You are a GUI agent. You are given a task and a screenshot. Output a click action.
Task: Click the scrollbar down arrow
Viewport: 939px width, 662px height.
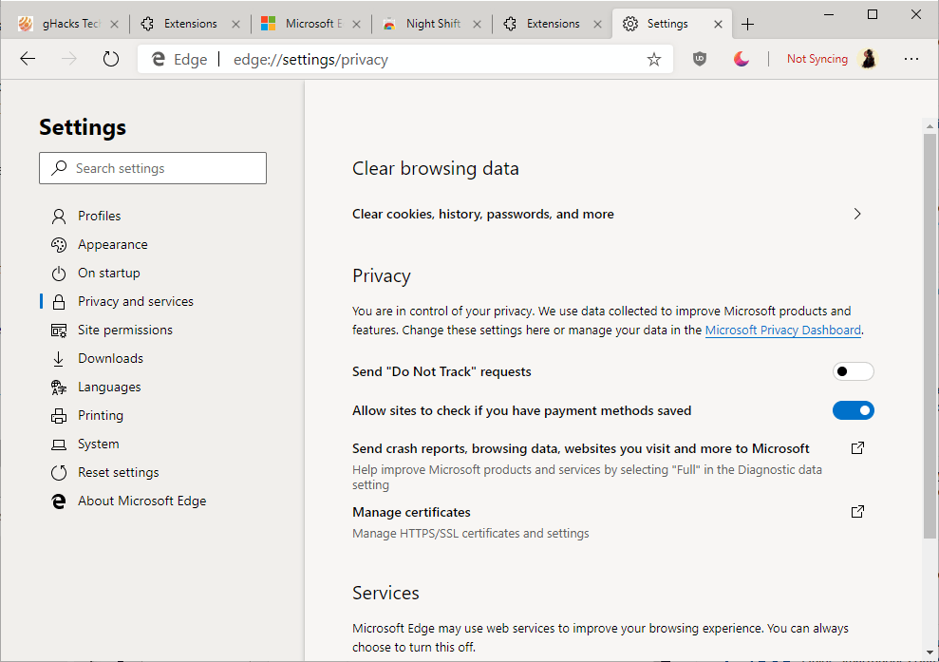pos(930,653)
